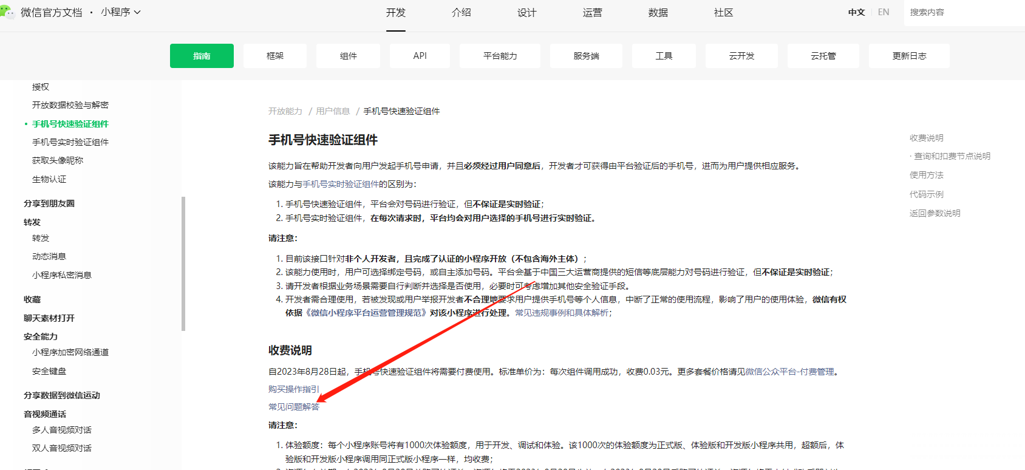
Task: Select the 更新日志 tab
Action: pyautogui.click(x=910, y=56)
